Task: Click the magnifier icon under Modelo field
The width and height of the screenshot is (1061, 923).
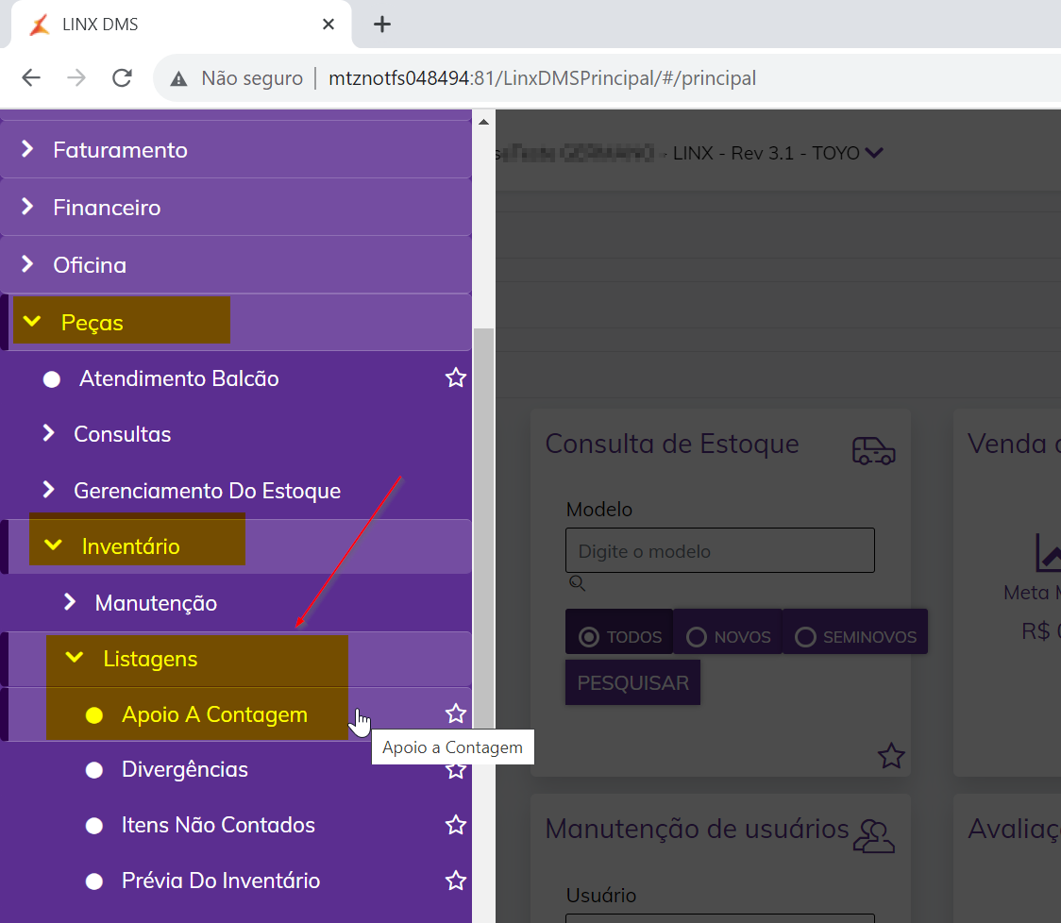Action: (x=577, y=582)
